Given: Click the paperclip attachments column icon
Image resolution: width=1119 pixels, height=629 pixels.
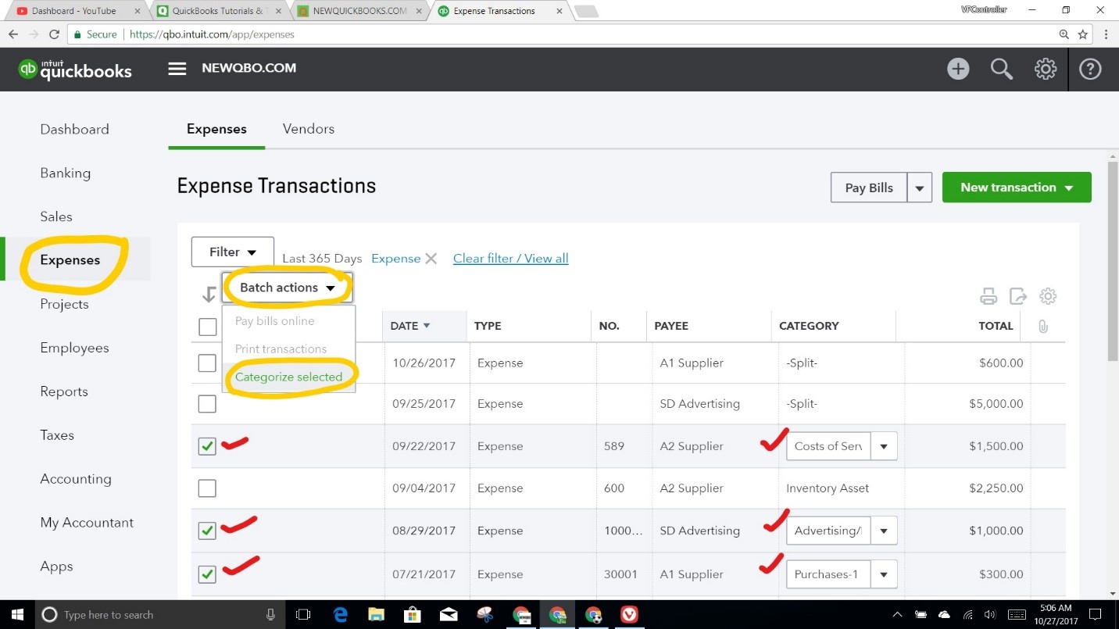Looking at the screenshot, I should [x=1043, y=326].
